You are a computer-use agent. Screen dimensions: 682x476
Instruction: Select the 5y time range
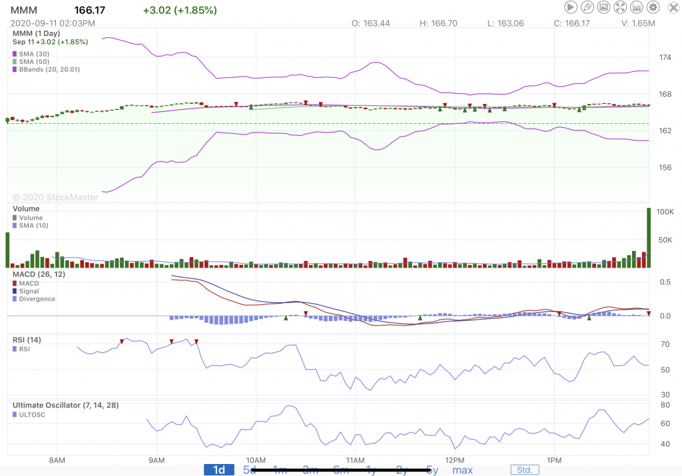[x=432, y=470]
